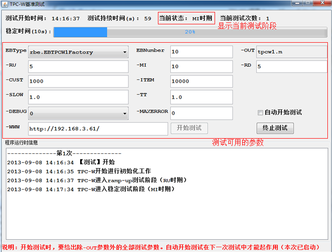Click the 测试持续时间 value 59
Viewport: 332px width, 252px height.
(148, 18)
